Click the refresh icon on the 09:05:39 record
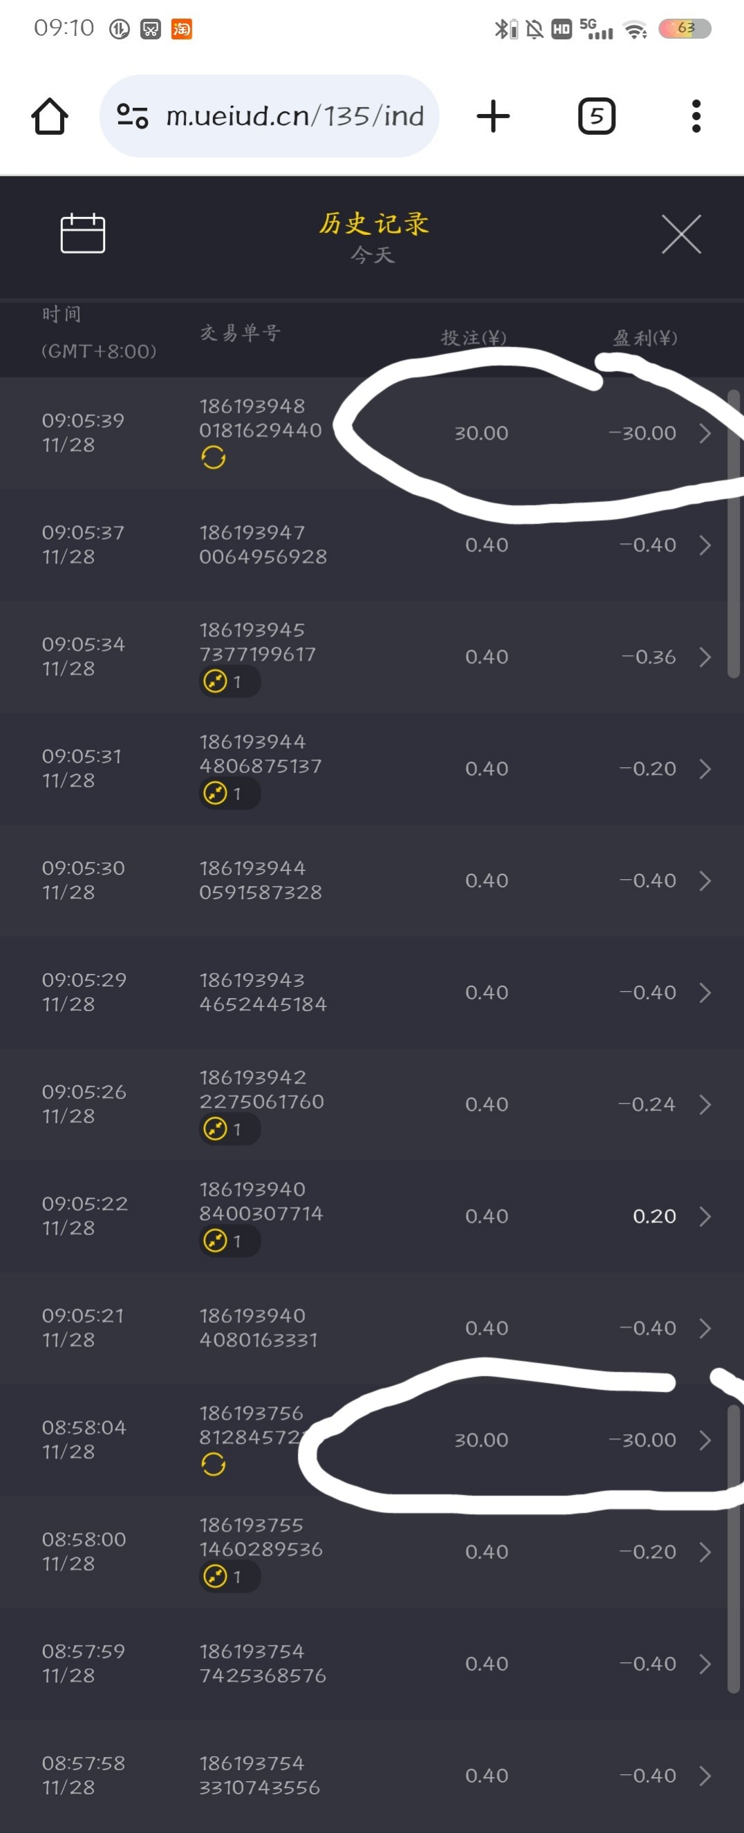 click(x=213, y=457)
